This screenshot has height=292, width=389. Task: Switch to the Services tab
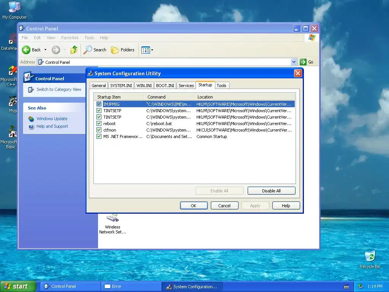(186, 86)
